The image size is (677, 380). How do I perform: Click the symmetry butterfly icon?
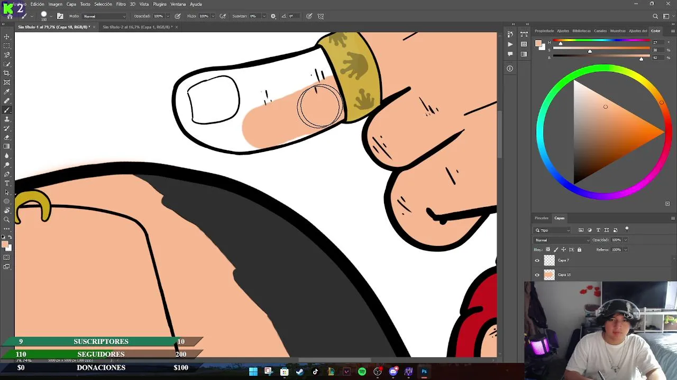[321, 16]
